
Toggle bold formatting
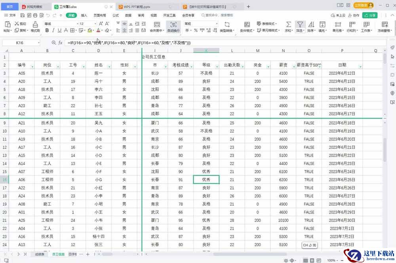(x=47, y=30)
